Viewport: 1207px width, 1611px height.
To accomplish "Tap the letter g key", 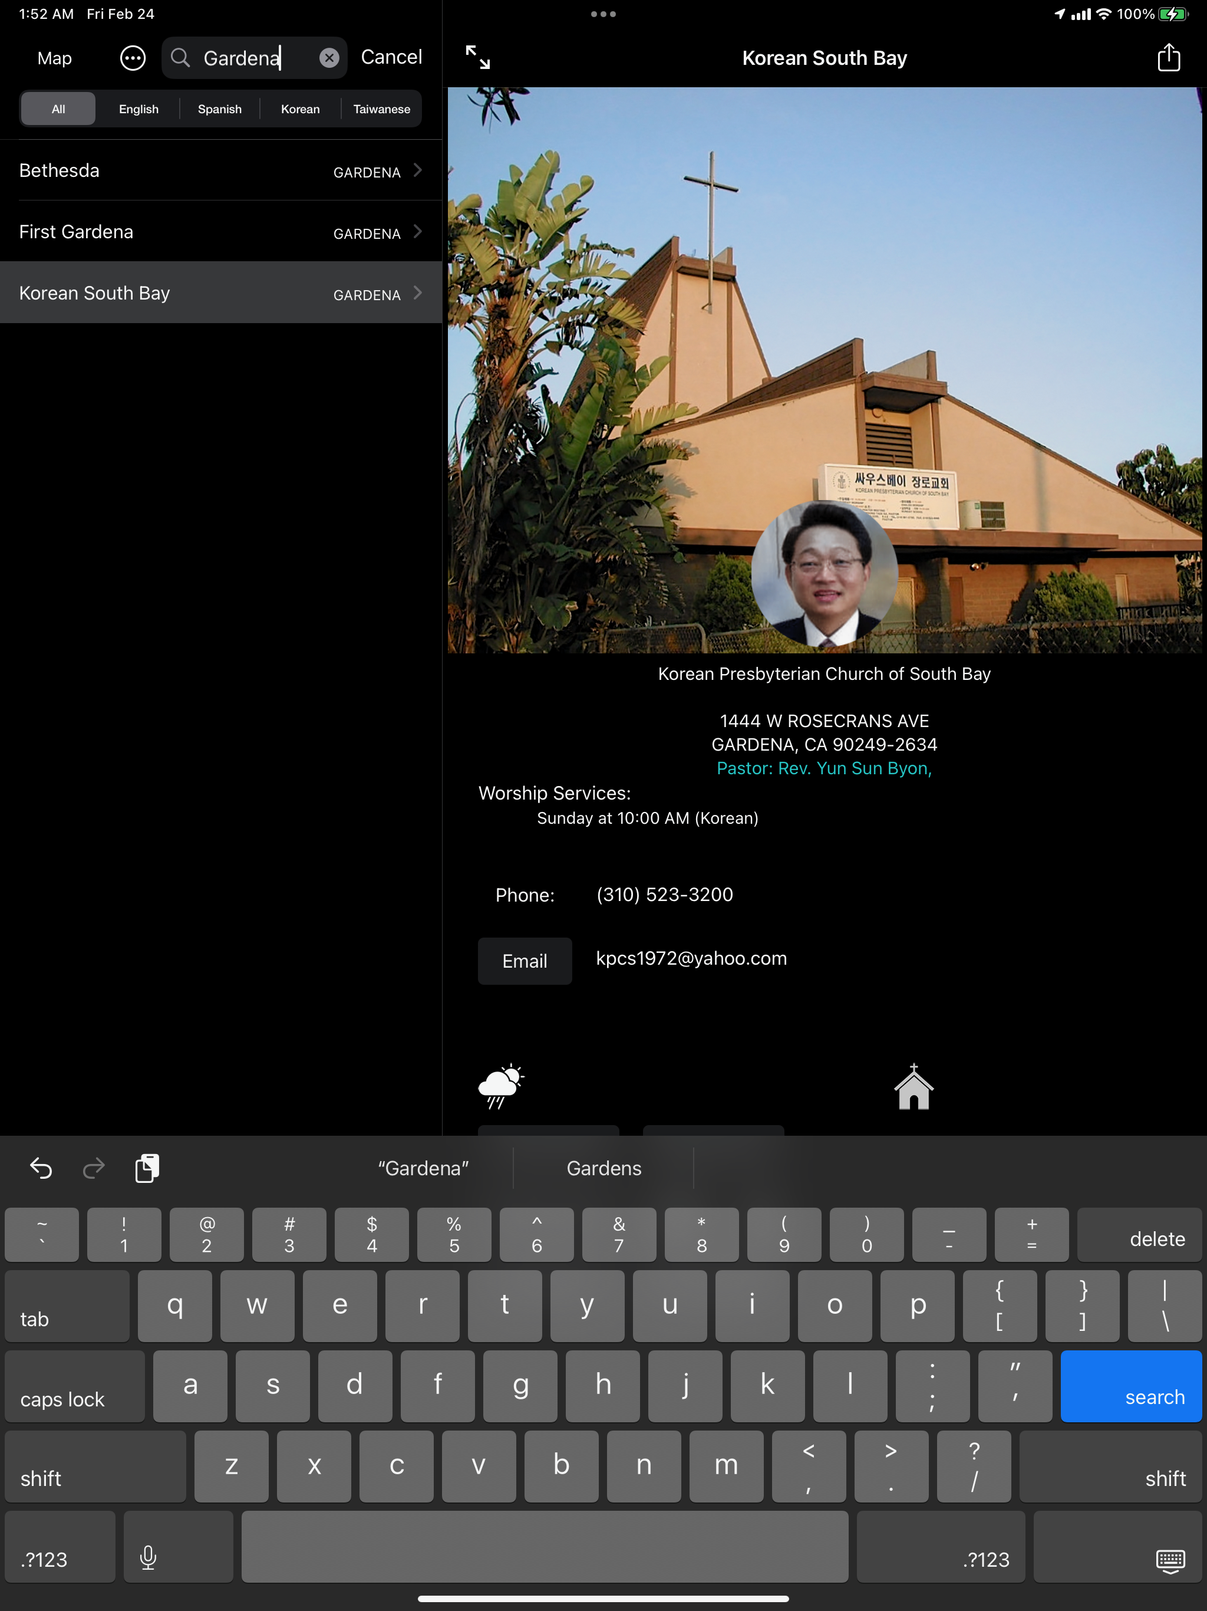I will pyautogui.click(x=520, y=1386).
